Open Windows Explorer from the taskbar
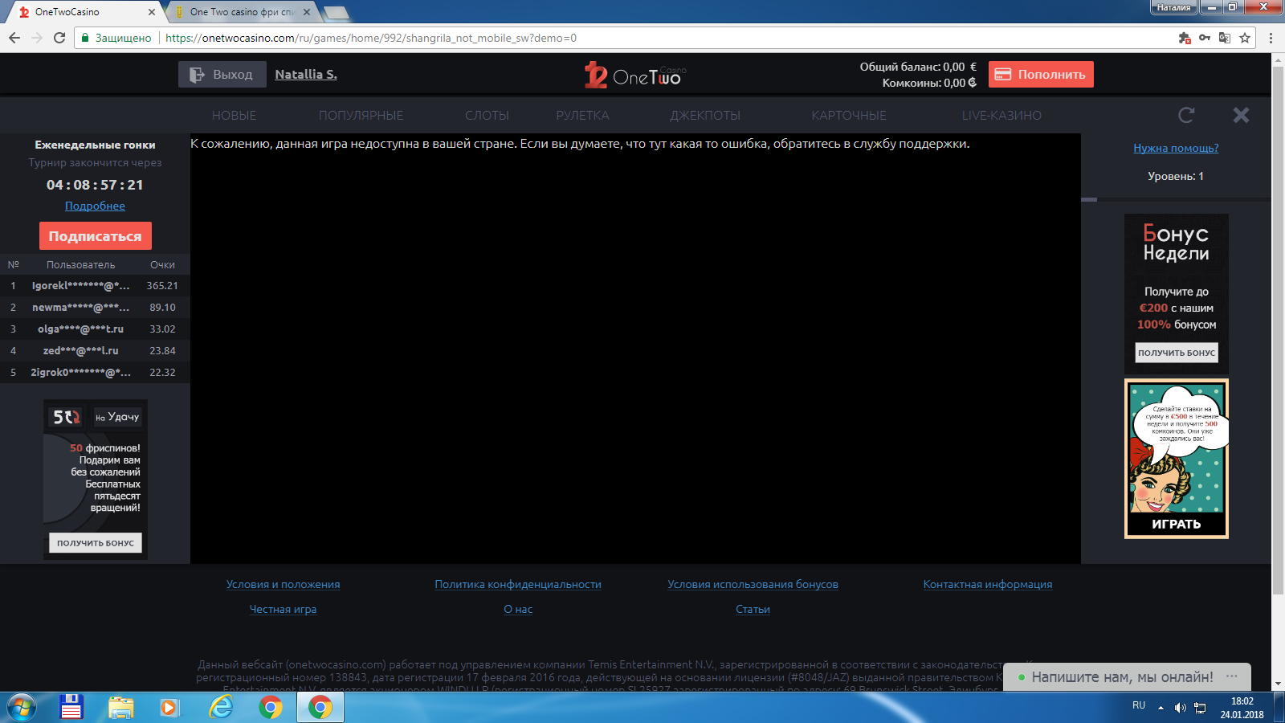The width and height of the screenshot is (1285, 723). click(x=121, y=707)
